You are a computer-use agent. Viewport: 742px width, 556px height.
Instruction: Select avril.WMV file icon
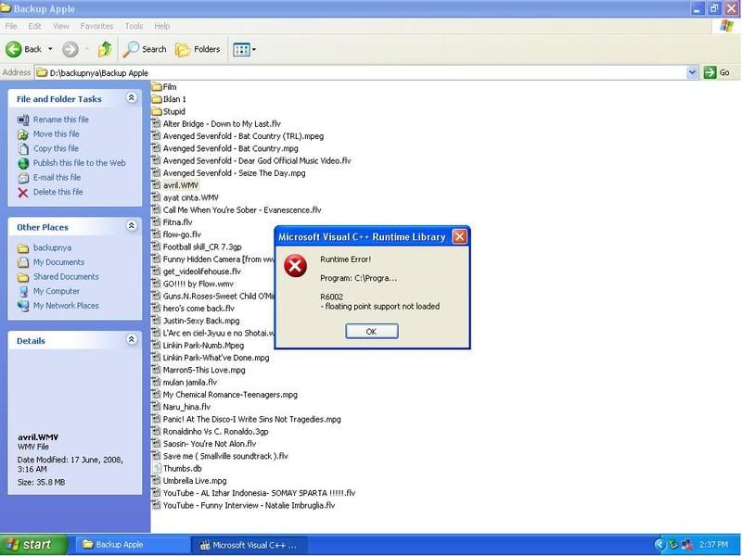156,184
